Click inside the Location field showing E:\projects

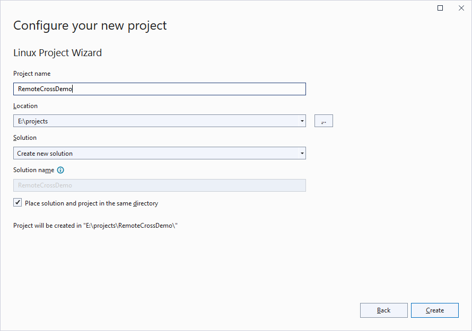156,121
